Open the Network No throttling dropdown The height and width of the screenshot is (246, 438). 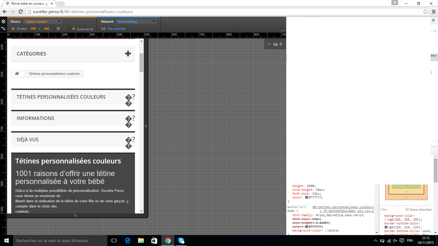point(137,21)
